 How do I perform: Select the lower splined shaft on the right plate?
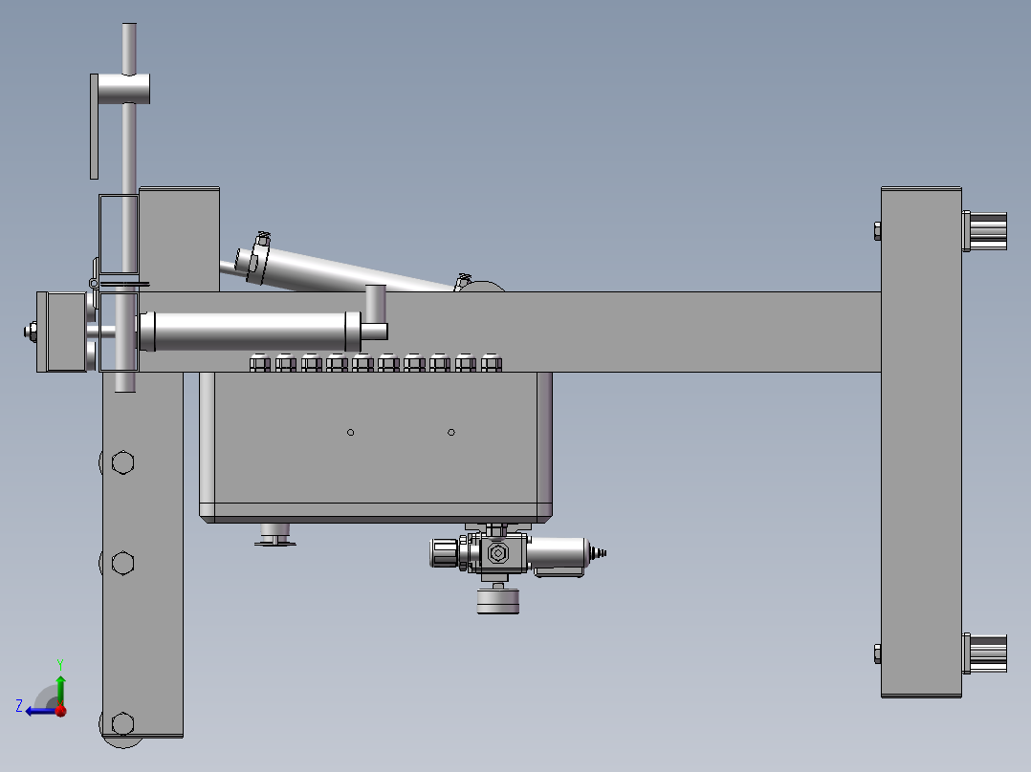985,654
